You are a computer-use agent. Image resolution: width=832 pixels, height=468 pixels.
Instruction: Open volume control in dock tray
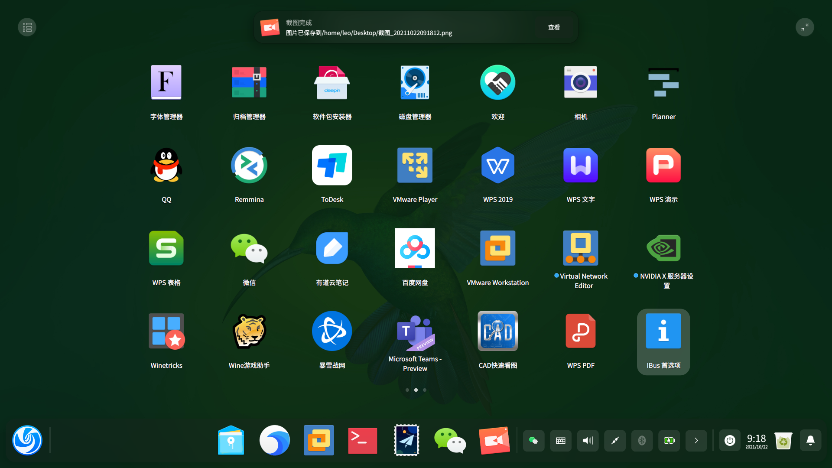point(588,441)
